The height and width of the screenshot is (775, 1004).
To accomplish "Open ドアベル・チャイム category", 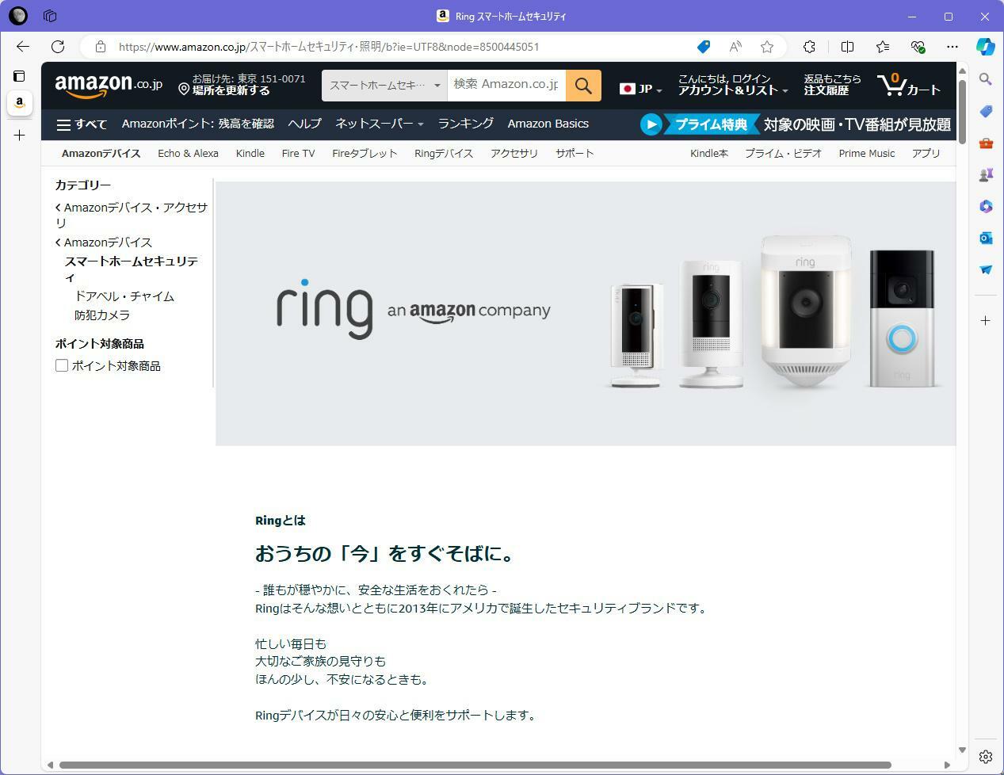I will click(x=124, y=296).
